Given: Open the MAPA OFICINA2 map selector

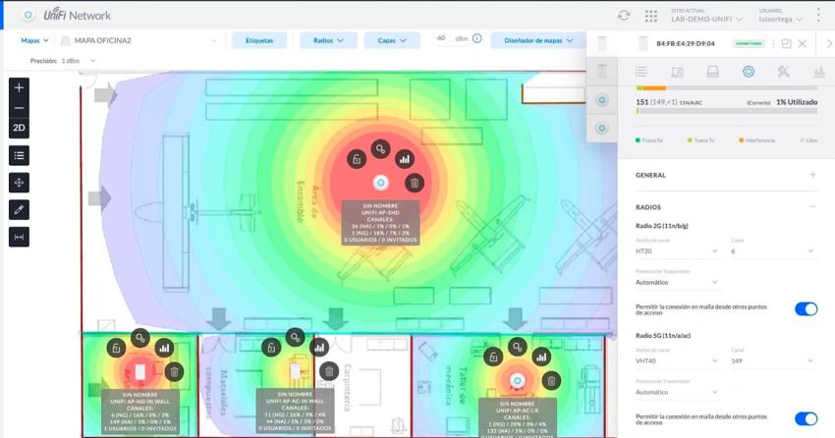Looking at the screenshot, I should pos(139,40).
